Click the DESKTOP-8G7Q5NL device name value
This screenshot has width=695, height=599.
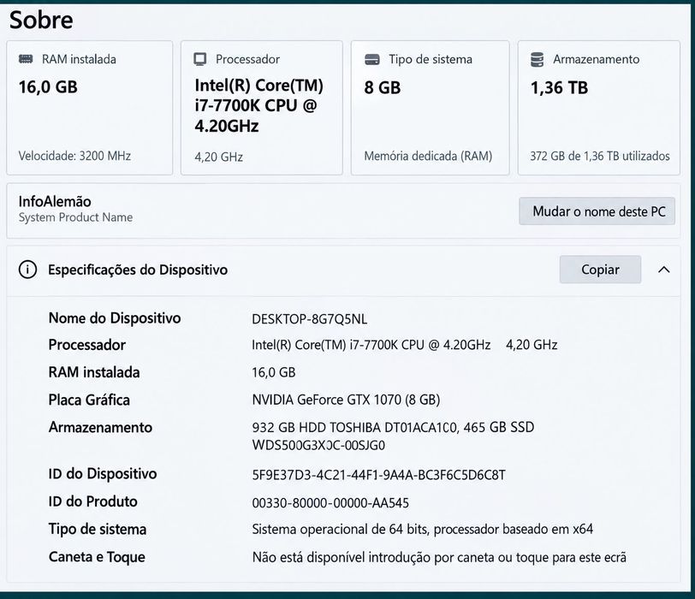309,319
